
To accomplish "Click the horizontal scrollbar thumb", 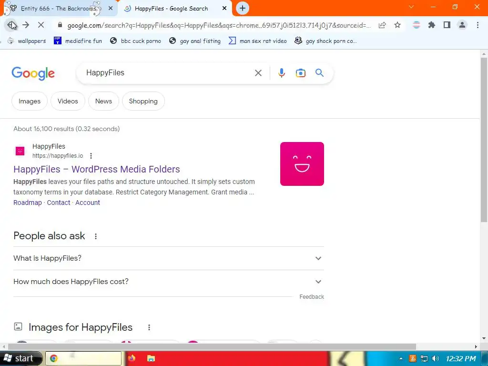I will 212,347.
